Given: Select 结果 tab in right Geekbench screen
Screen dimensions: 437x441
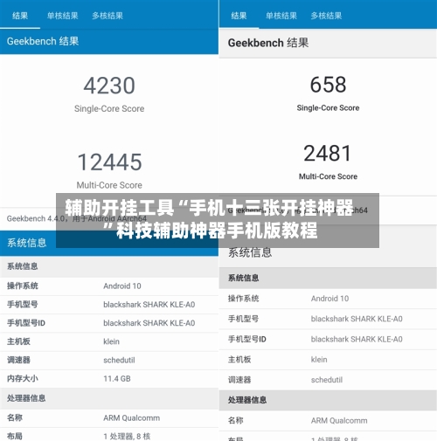Looking at the screenshot, I should pyautogui.click(x=239, y=16).
